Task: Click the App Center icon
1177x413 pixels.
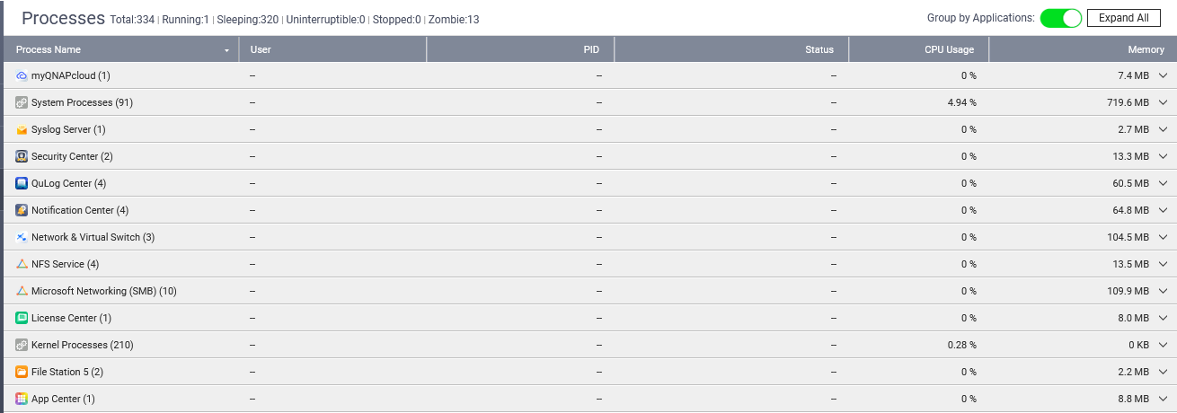Action: [22, 400]
